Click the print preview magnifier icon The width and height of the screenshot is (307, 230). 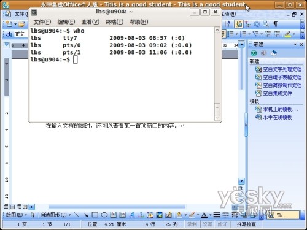(266, 24)
